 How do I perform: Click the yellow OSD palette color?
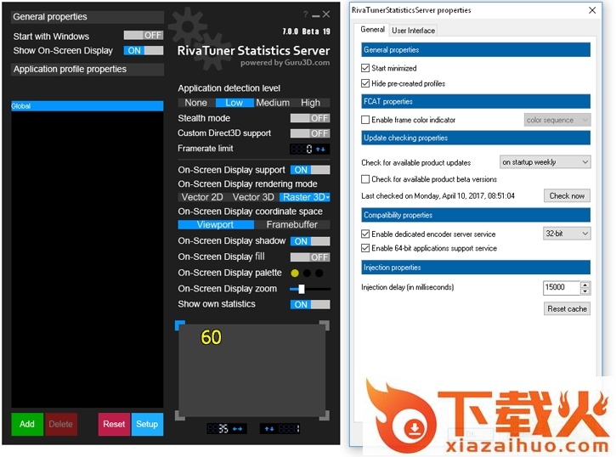tap(295, 274)
